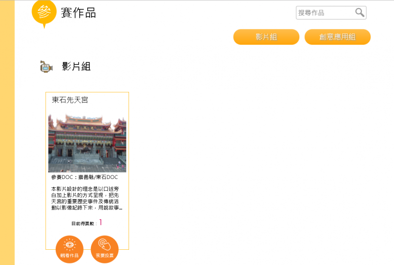Click the yellow left sidebar strip
The height and width of the screenshot is (265, 394).
[7, 133]
